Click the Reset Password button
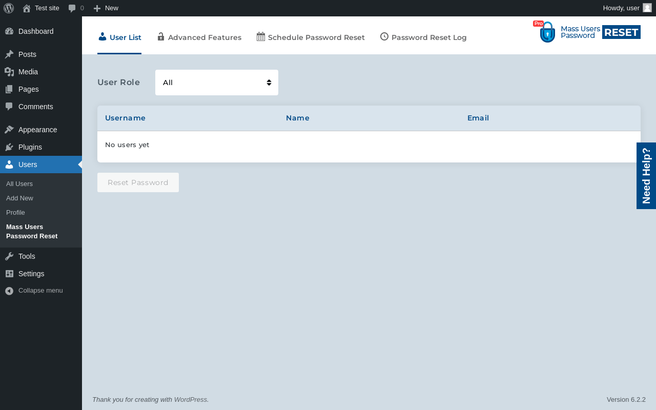This screenshot has height=410, width=656. click(138, 182)
